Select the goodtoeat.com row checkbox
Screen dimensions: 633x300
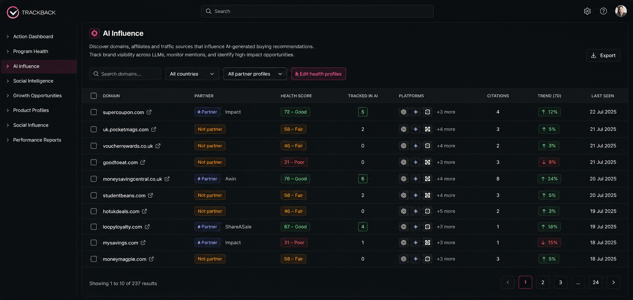click(x=94, y=162)
